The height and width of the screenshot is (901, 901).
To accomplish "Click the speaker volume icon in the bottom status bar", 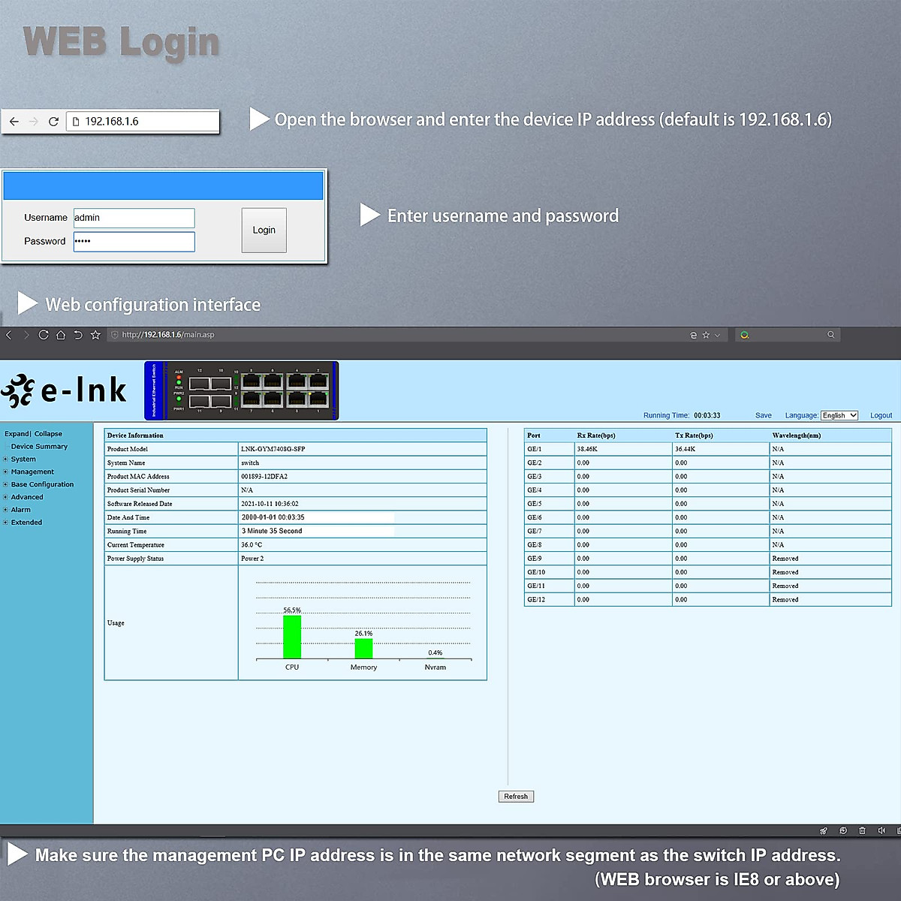I will (x=881, y=830).
